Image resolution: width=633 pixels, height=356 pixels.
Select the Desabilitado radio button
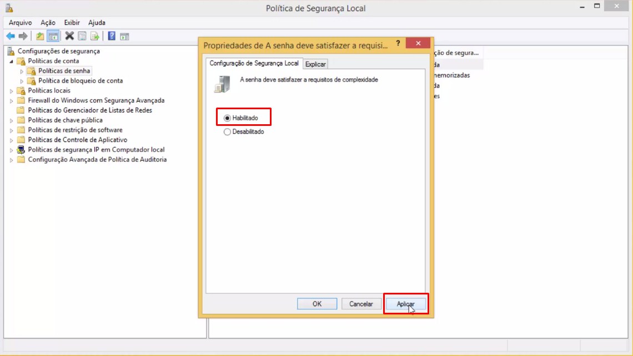[x=227, y=132]
